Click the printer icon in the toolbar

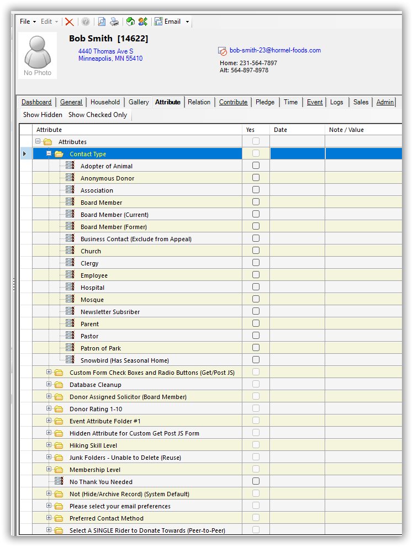pyautogui.click(x=114, y=22)
